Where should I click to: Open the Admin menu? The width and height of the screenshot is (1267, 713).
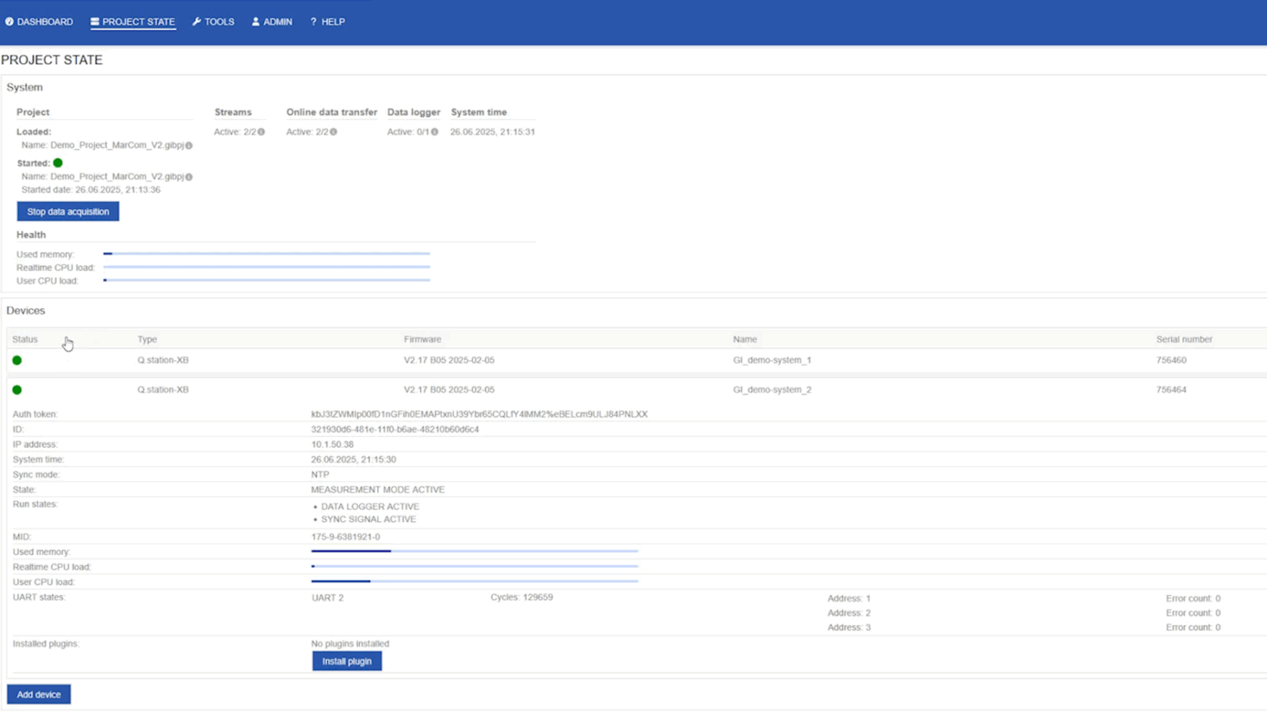tap(272, 21)
